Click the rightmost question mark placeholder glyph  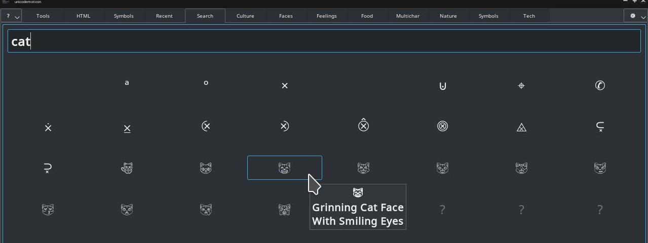point(600,209)
